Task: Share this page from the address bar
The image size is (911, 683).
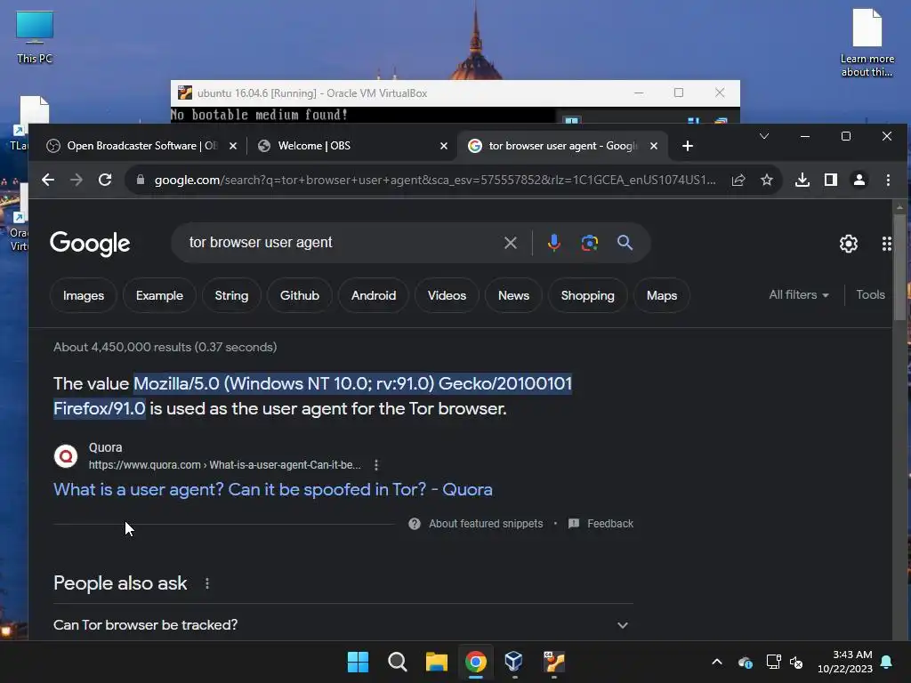Action: coord(738,180)
